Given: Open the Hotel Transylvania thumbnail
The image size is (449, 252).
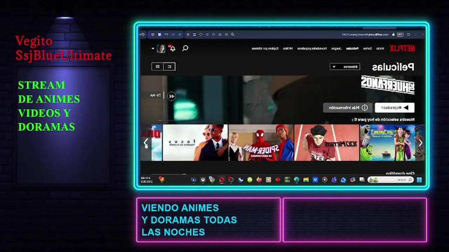Looking at the screenshot, I should click(x=388, y=142).
